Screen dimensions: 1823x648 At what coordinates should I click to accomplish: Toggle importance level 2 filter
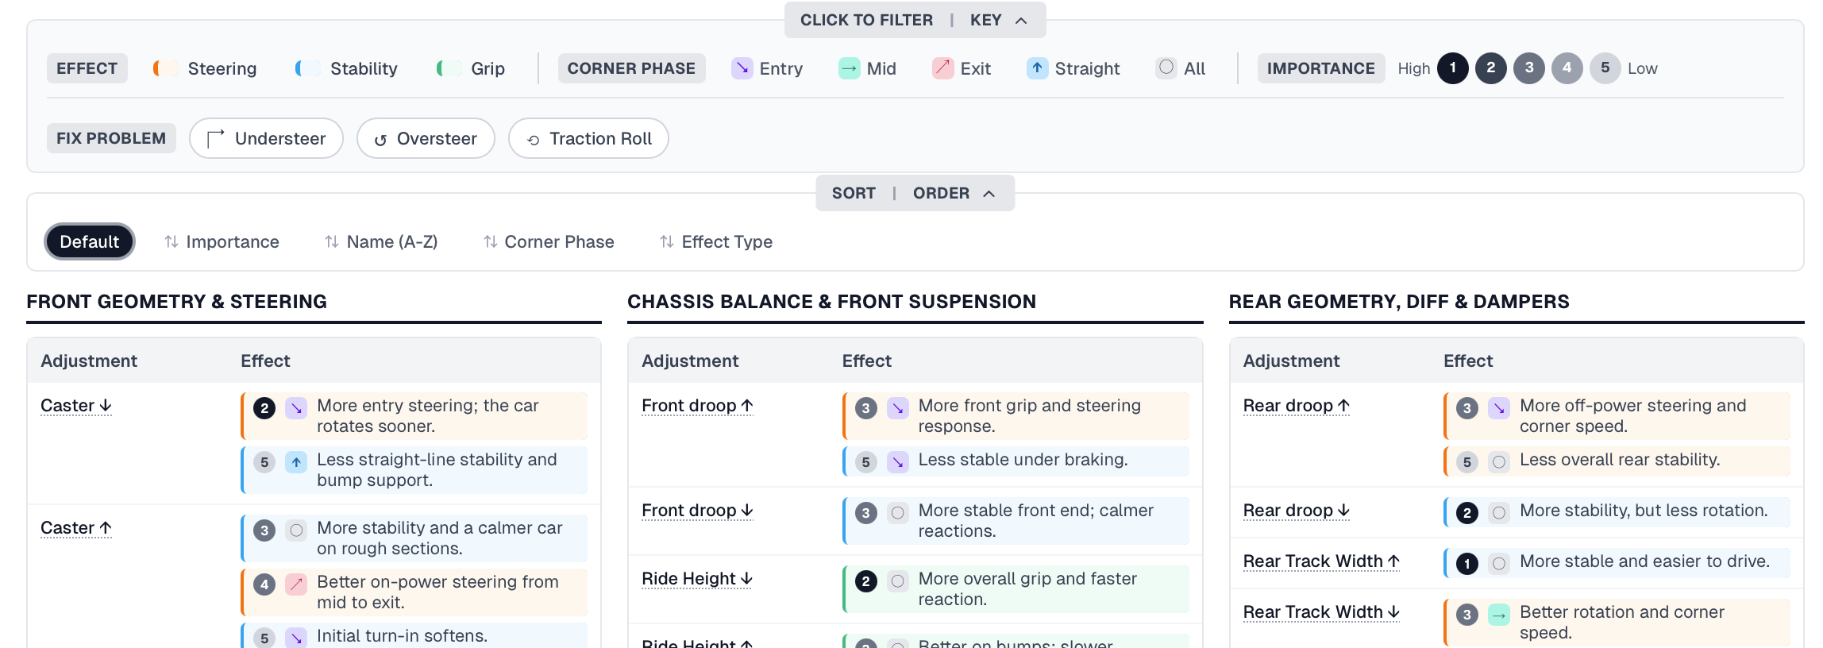pos(1491,68)
